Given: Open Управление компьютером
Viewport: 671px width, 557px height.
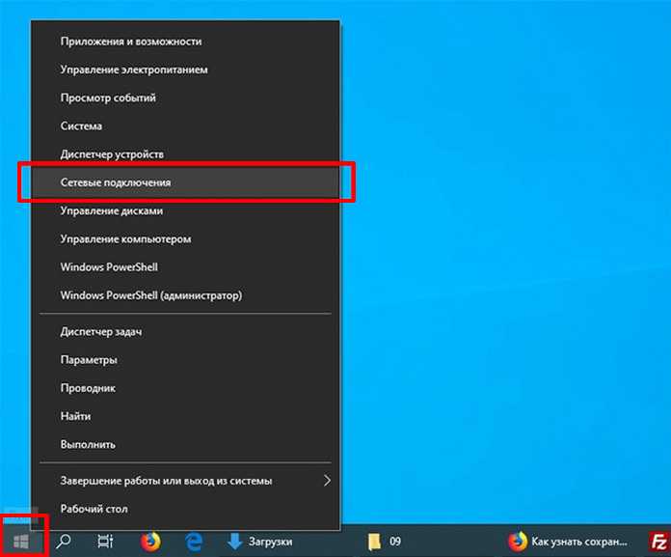Looking at the screenshot, I should [x=186, y=239].
